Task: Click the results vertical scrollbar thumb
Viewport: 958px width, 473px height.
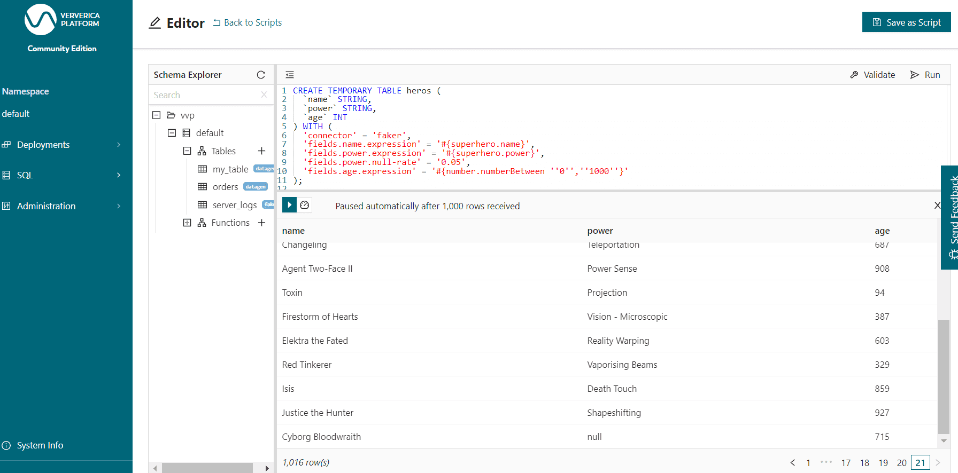Action: [944, 377]
